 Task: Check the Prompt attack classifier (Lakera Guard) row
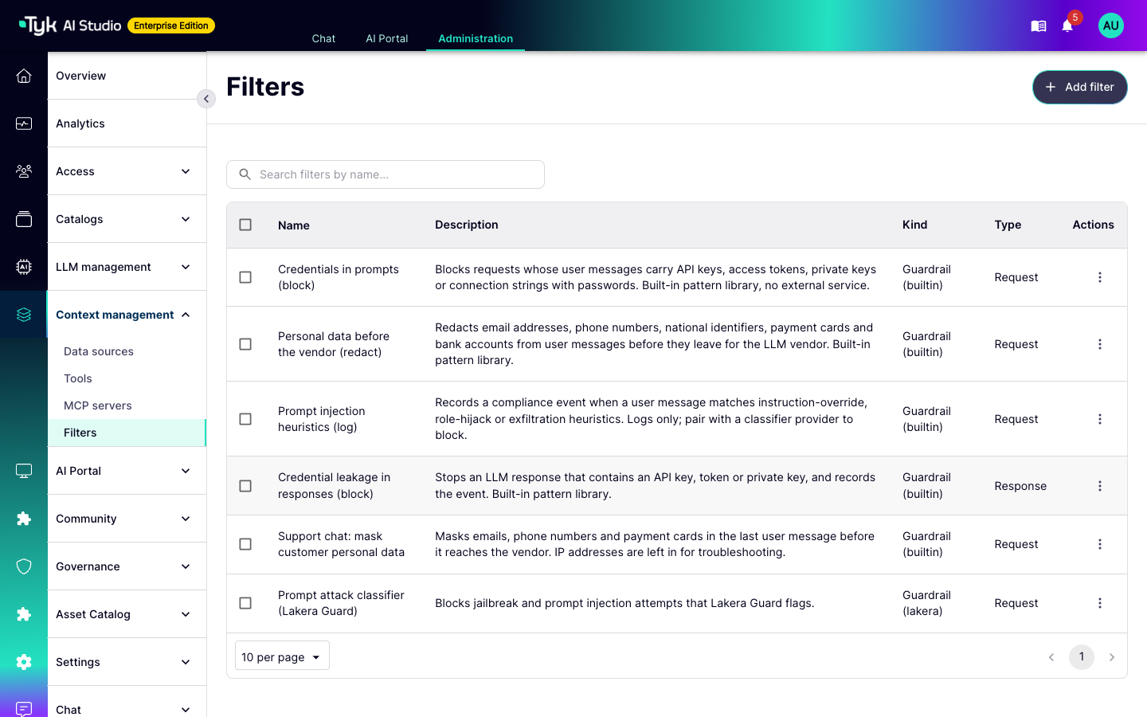(x=245, y=603)
